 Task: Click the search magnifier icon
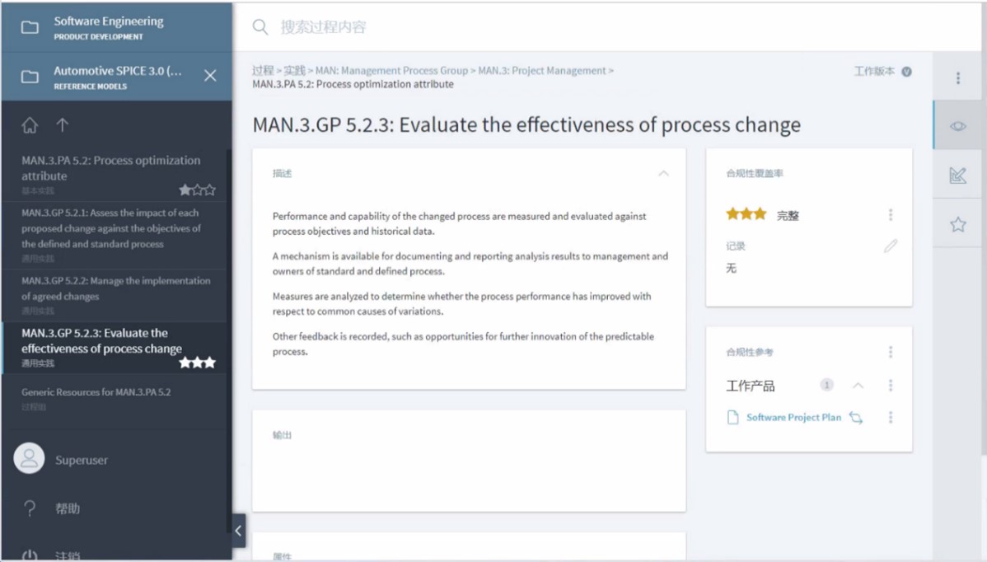tap(260, 27)
